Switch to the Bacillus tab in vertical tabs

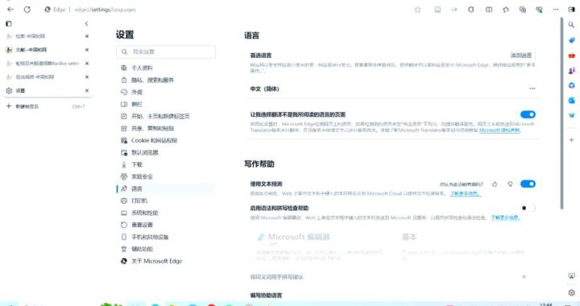pos(48,64)
